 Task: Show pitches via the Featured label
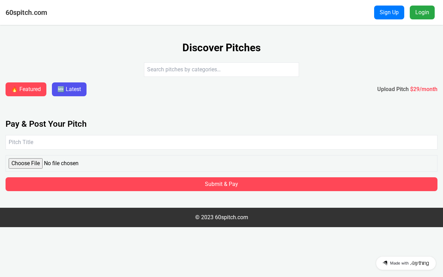(x=30, y=89)
